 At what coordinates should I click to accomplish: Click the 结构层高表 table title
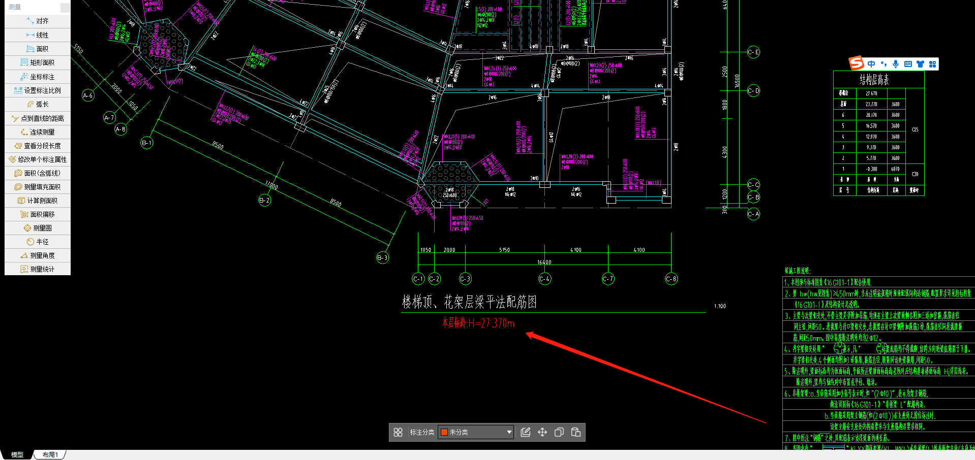874,80
